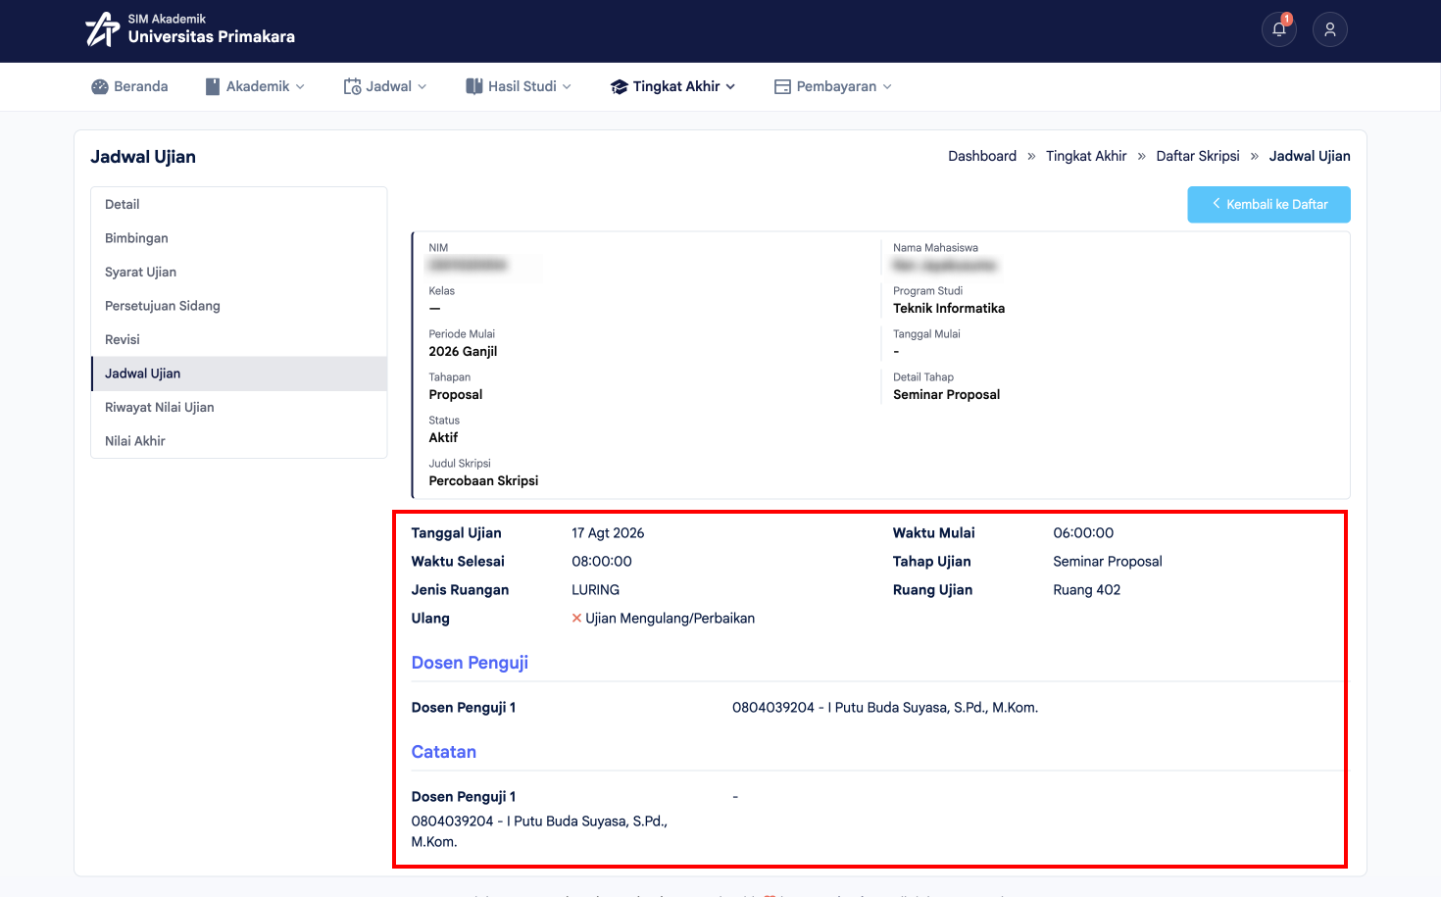Expand the Jadwal dropdown chevron
This screenshot has height=897, width=1441.
[x=422, y=86]
